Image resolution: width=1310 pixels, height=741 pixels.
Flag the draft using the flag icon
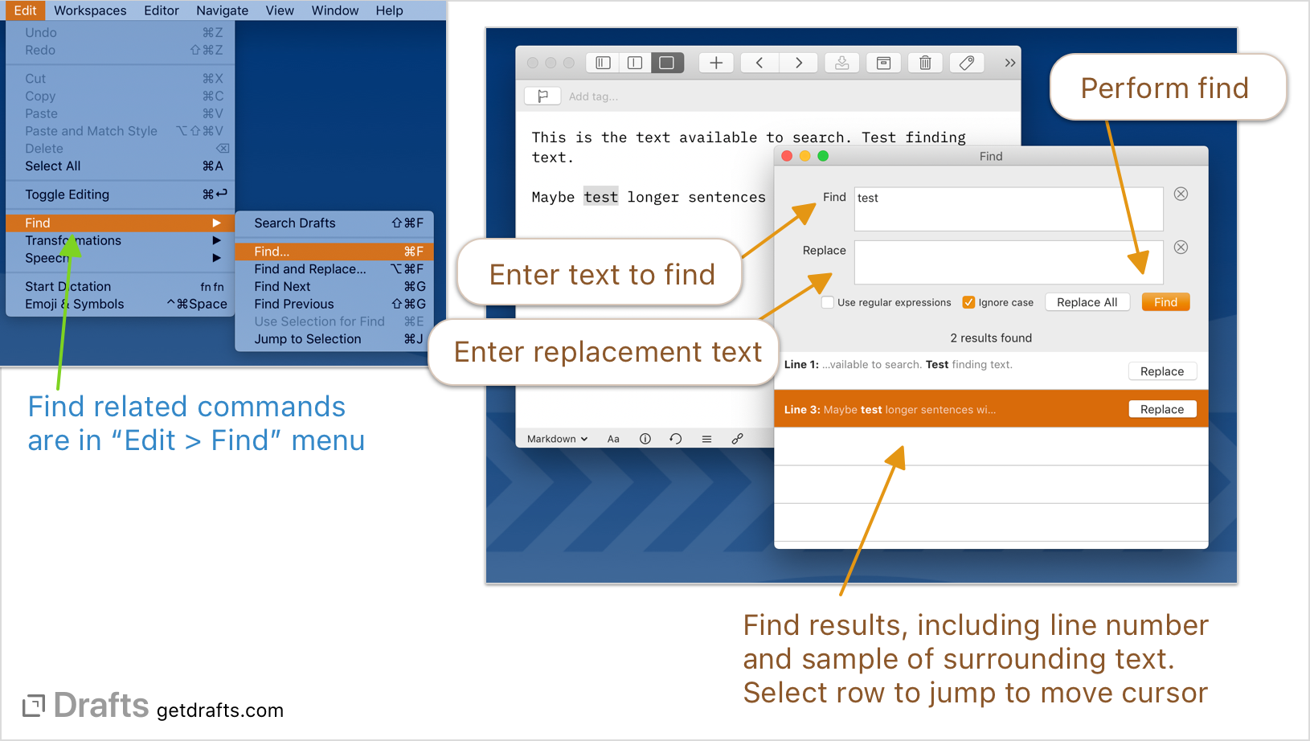pos(543,95)
